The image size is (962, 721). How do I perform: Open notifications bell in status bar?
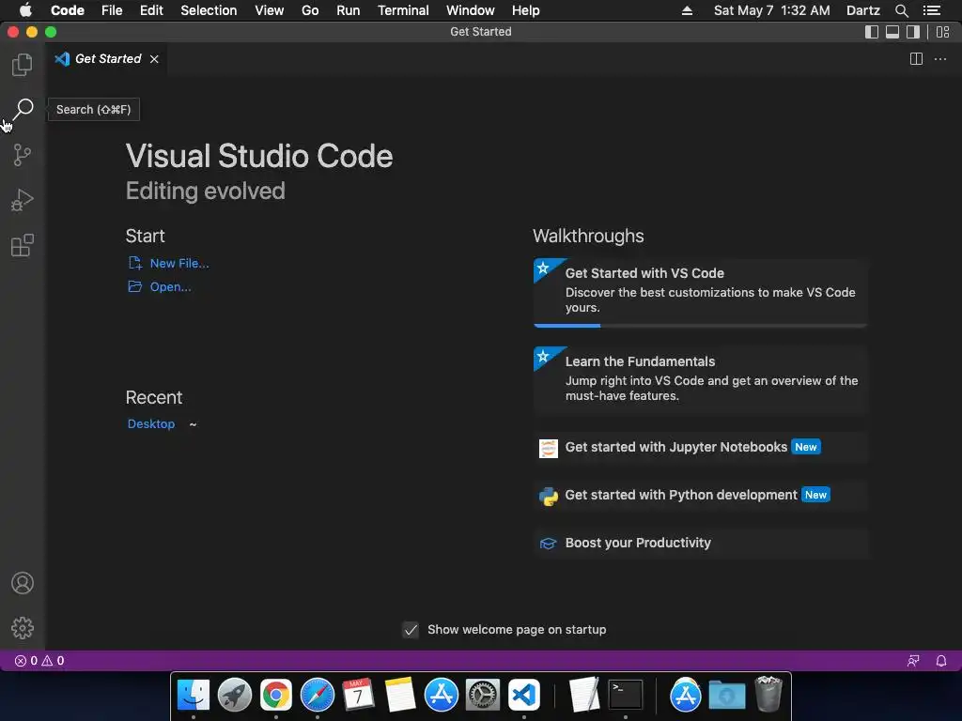[941, 661]
